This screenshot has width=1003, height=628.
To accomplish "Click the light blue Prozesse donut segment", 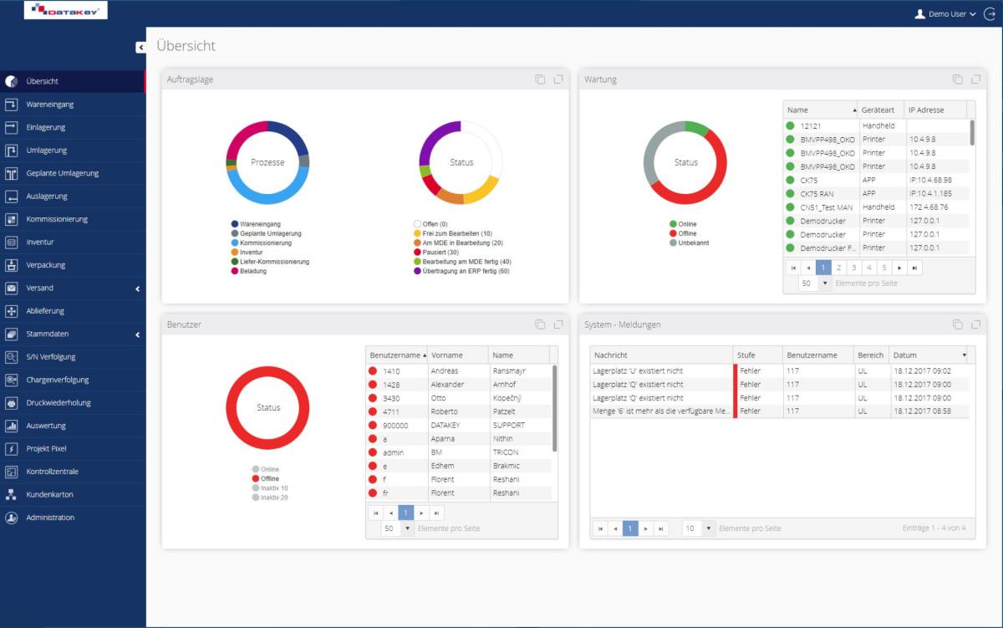I will [x=267, y=197].
